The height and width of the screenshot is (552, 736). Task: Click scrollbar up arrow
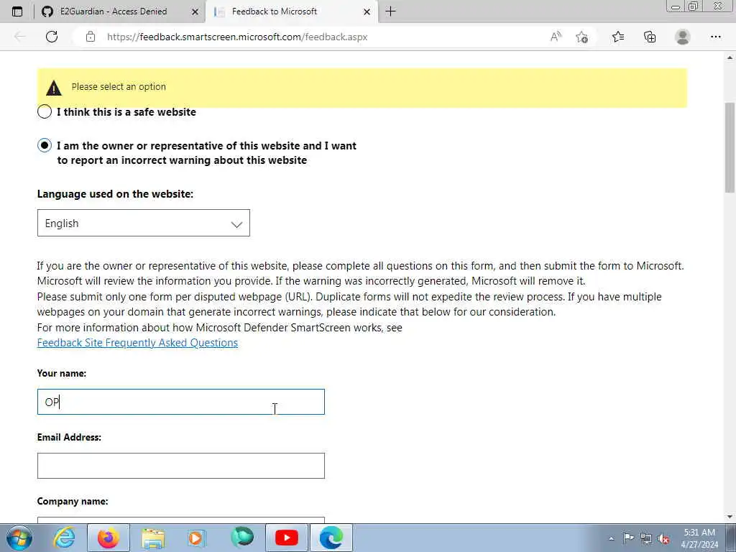coord(730,57)
